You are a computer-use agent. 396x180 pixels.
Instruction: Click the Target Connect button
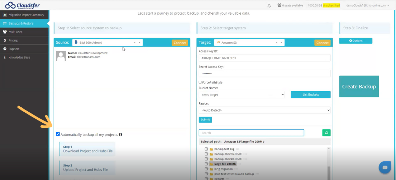coord(323,43)
